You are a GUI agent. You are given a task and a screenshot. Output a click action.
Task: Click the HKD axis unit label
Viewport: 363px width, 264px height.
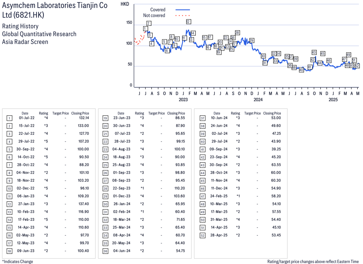click(x=125, y=4)
